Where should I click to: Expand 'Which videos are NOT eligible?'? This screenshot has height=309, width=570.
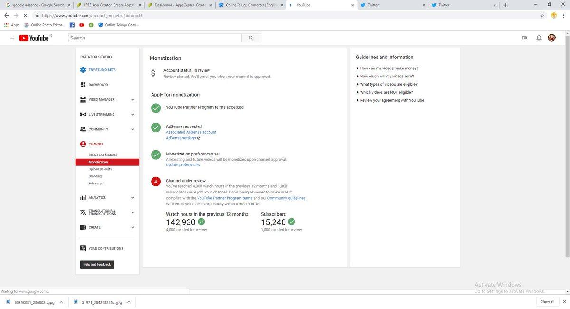(384, 92)
